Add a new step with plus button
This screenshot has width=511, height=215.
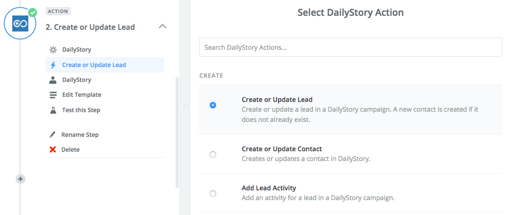point(20,179)
